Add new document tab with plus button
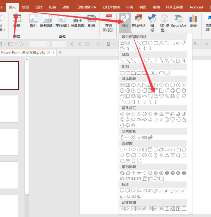This screenshot has width=211, height=217. coord(60,52)
